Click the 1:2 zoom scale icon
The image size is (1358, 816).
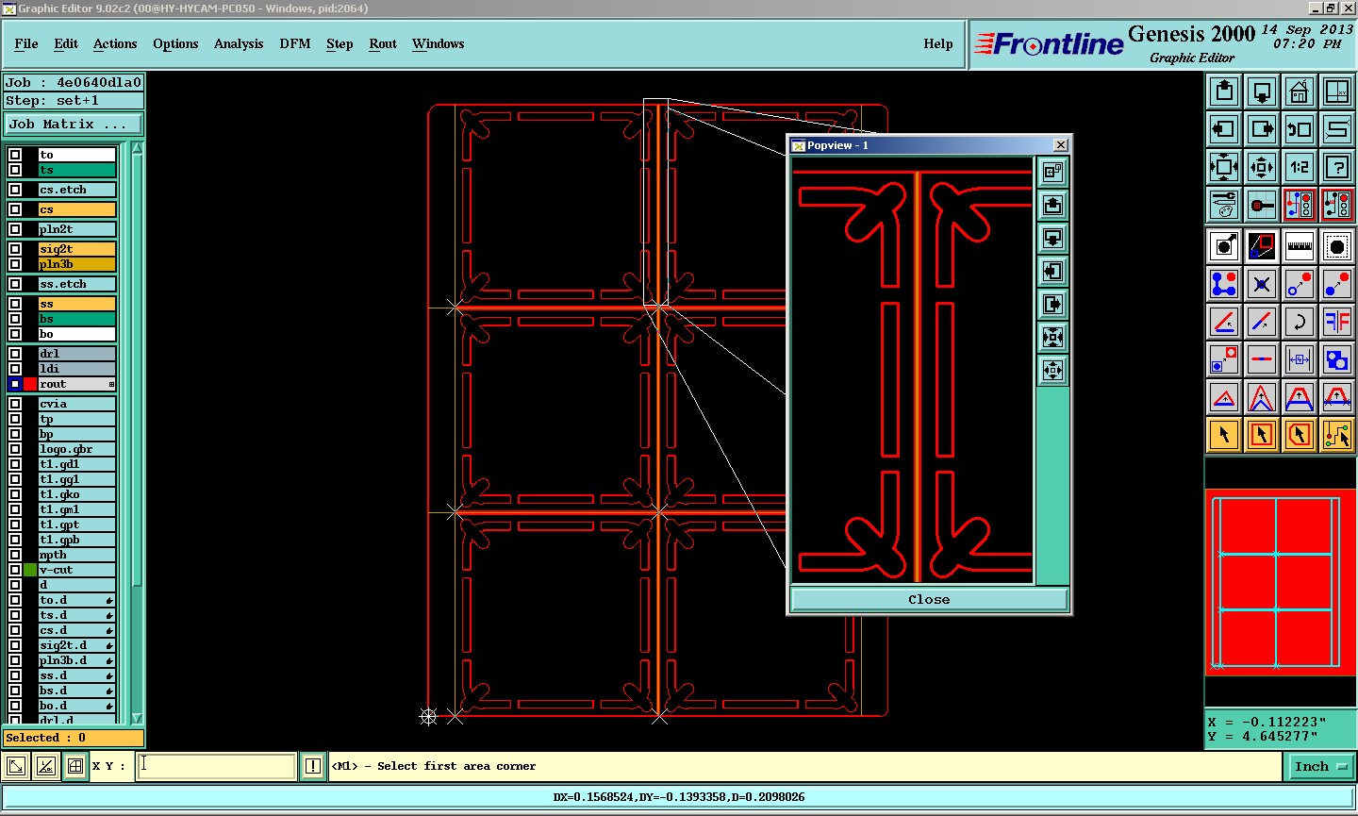1300,167
